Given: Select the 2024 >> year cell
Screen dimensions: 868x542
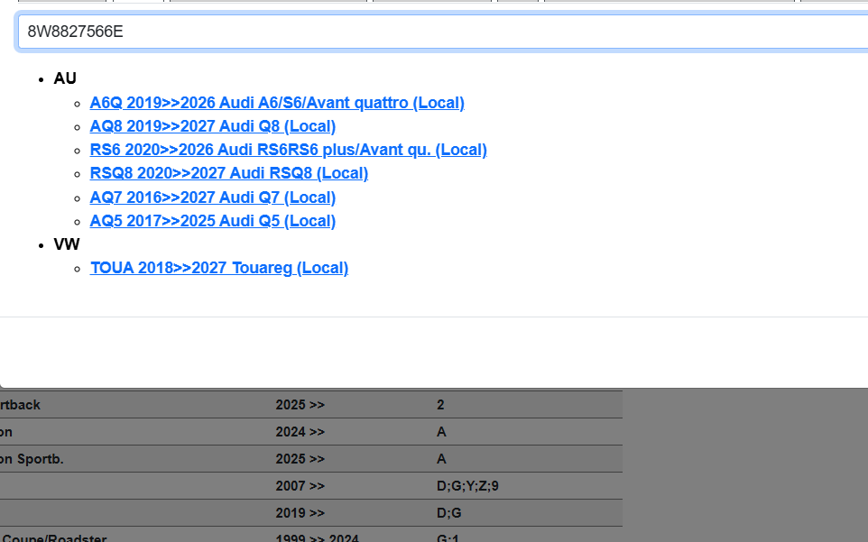Looking at the screenshot, I should coord(300,432).
